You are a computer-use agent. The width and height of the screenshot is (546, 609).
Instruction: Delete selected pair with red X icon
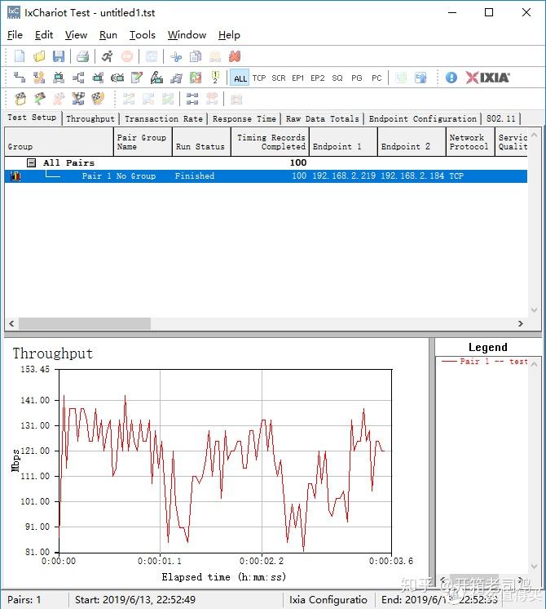235,56
